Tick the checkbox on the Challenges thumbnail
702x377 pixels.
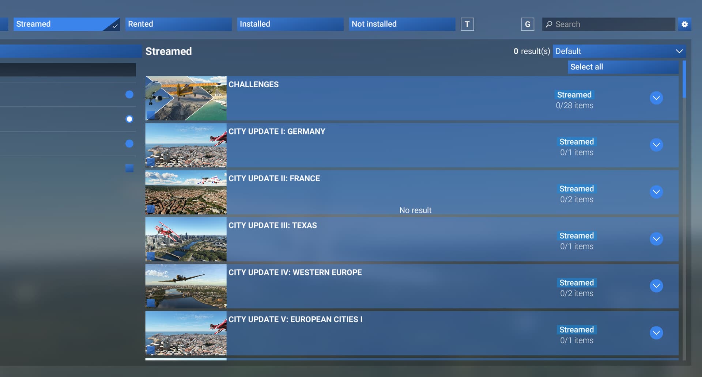151,115
